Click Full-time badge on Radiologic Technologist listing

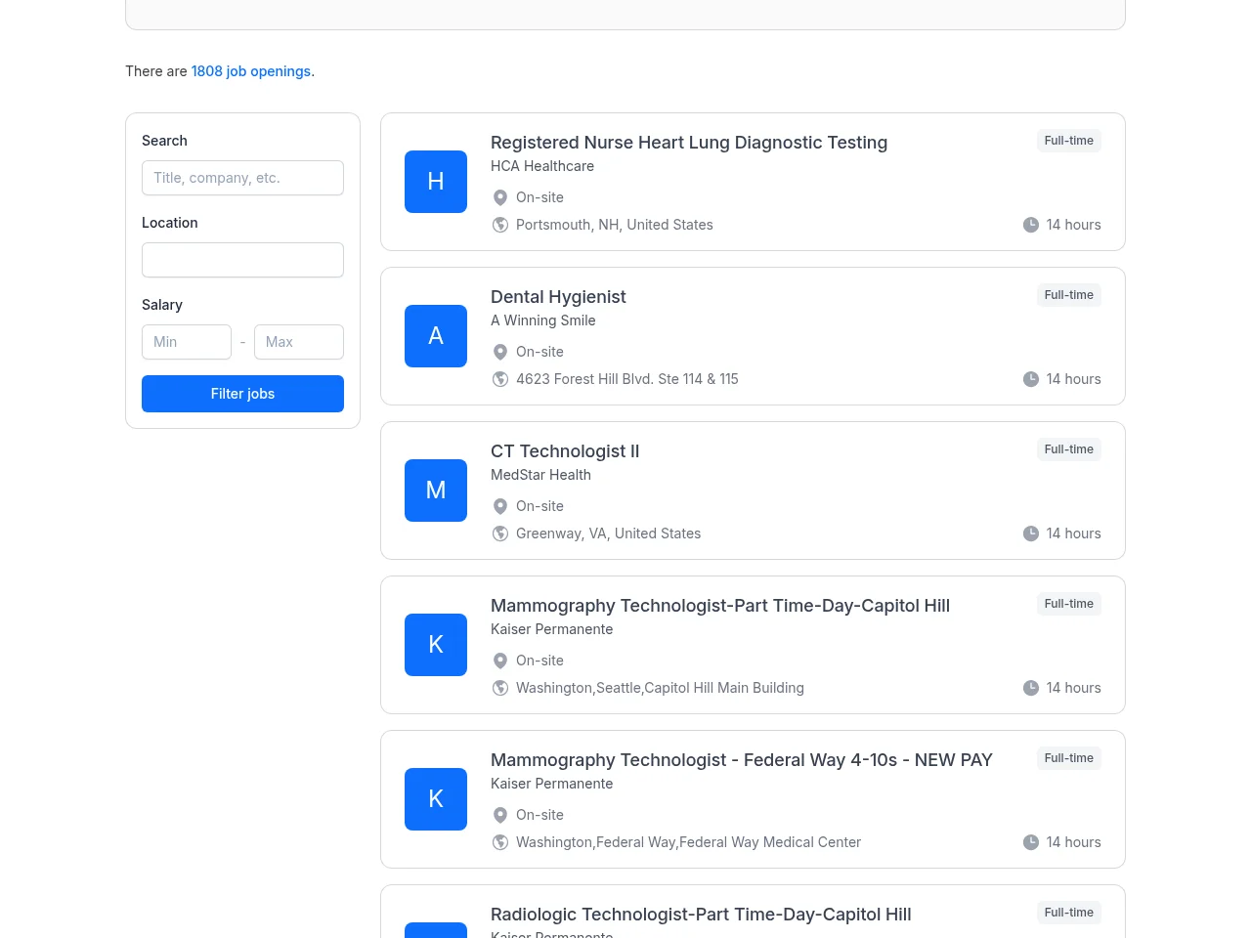click(1069, 913)
